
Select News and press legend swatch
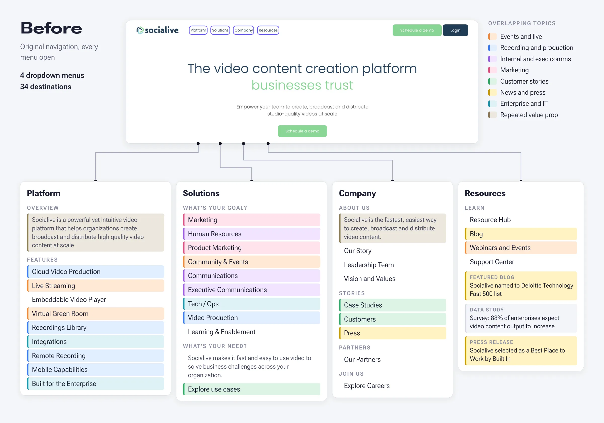tap(493, 92)
